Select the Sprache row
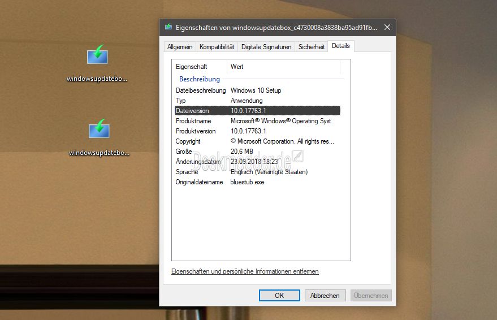Image resolution: width=497 pixels, height=320 pixels. tap(257, 171)
